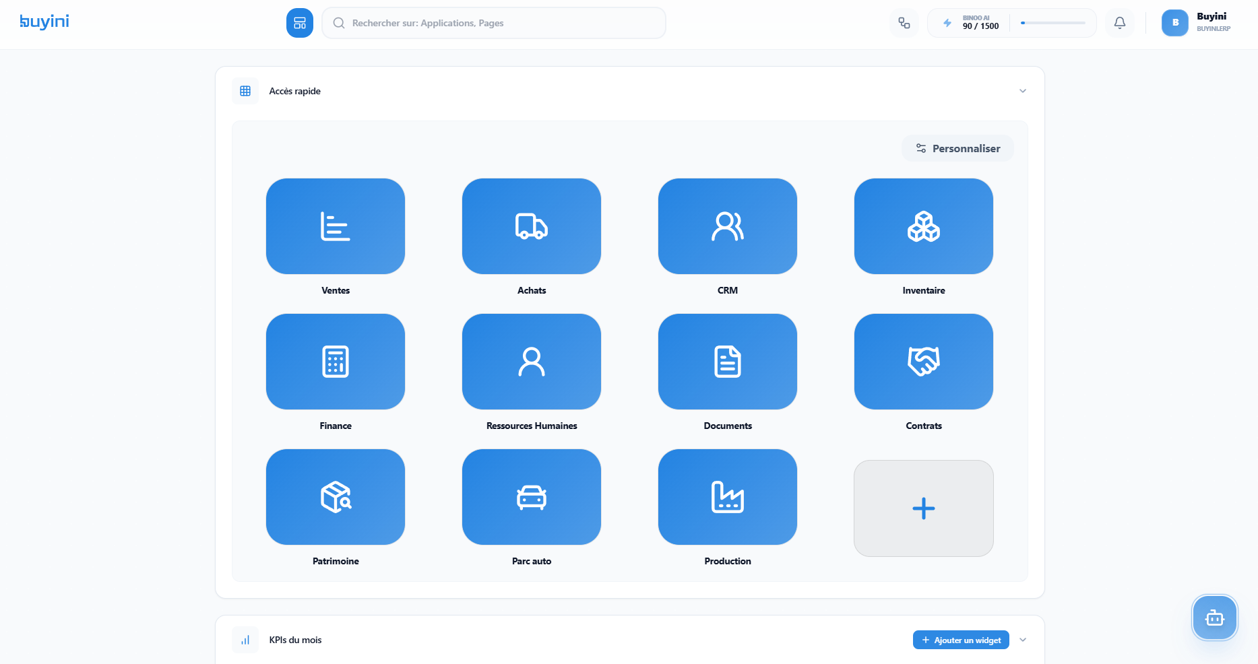Focus the Rechercher sur search field
Image resolution: width=1258 pixels, height=664 pixels.
(494, 23)
